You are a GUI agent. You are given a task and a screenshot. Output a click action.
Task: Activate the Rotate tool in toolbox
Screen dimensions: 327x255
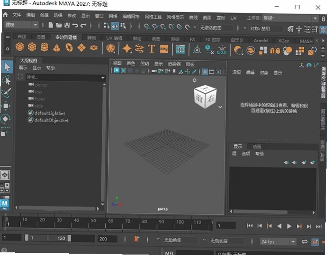pyautogui.click(x=5, y=119)
